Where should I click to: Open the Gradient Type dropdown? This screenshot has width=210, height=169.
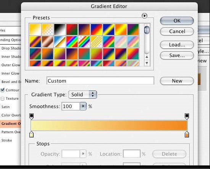click(82, 94)
